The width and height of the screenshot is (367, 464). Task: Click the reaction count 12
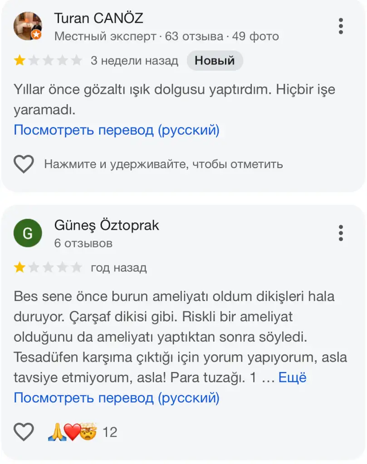[x=110, y=432]
